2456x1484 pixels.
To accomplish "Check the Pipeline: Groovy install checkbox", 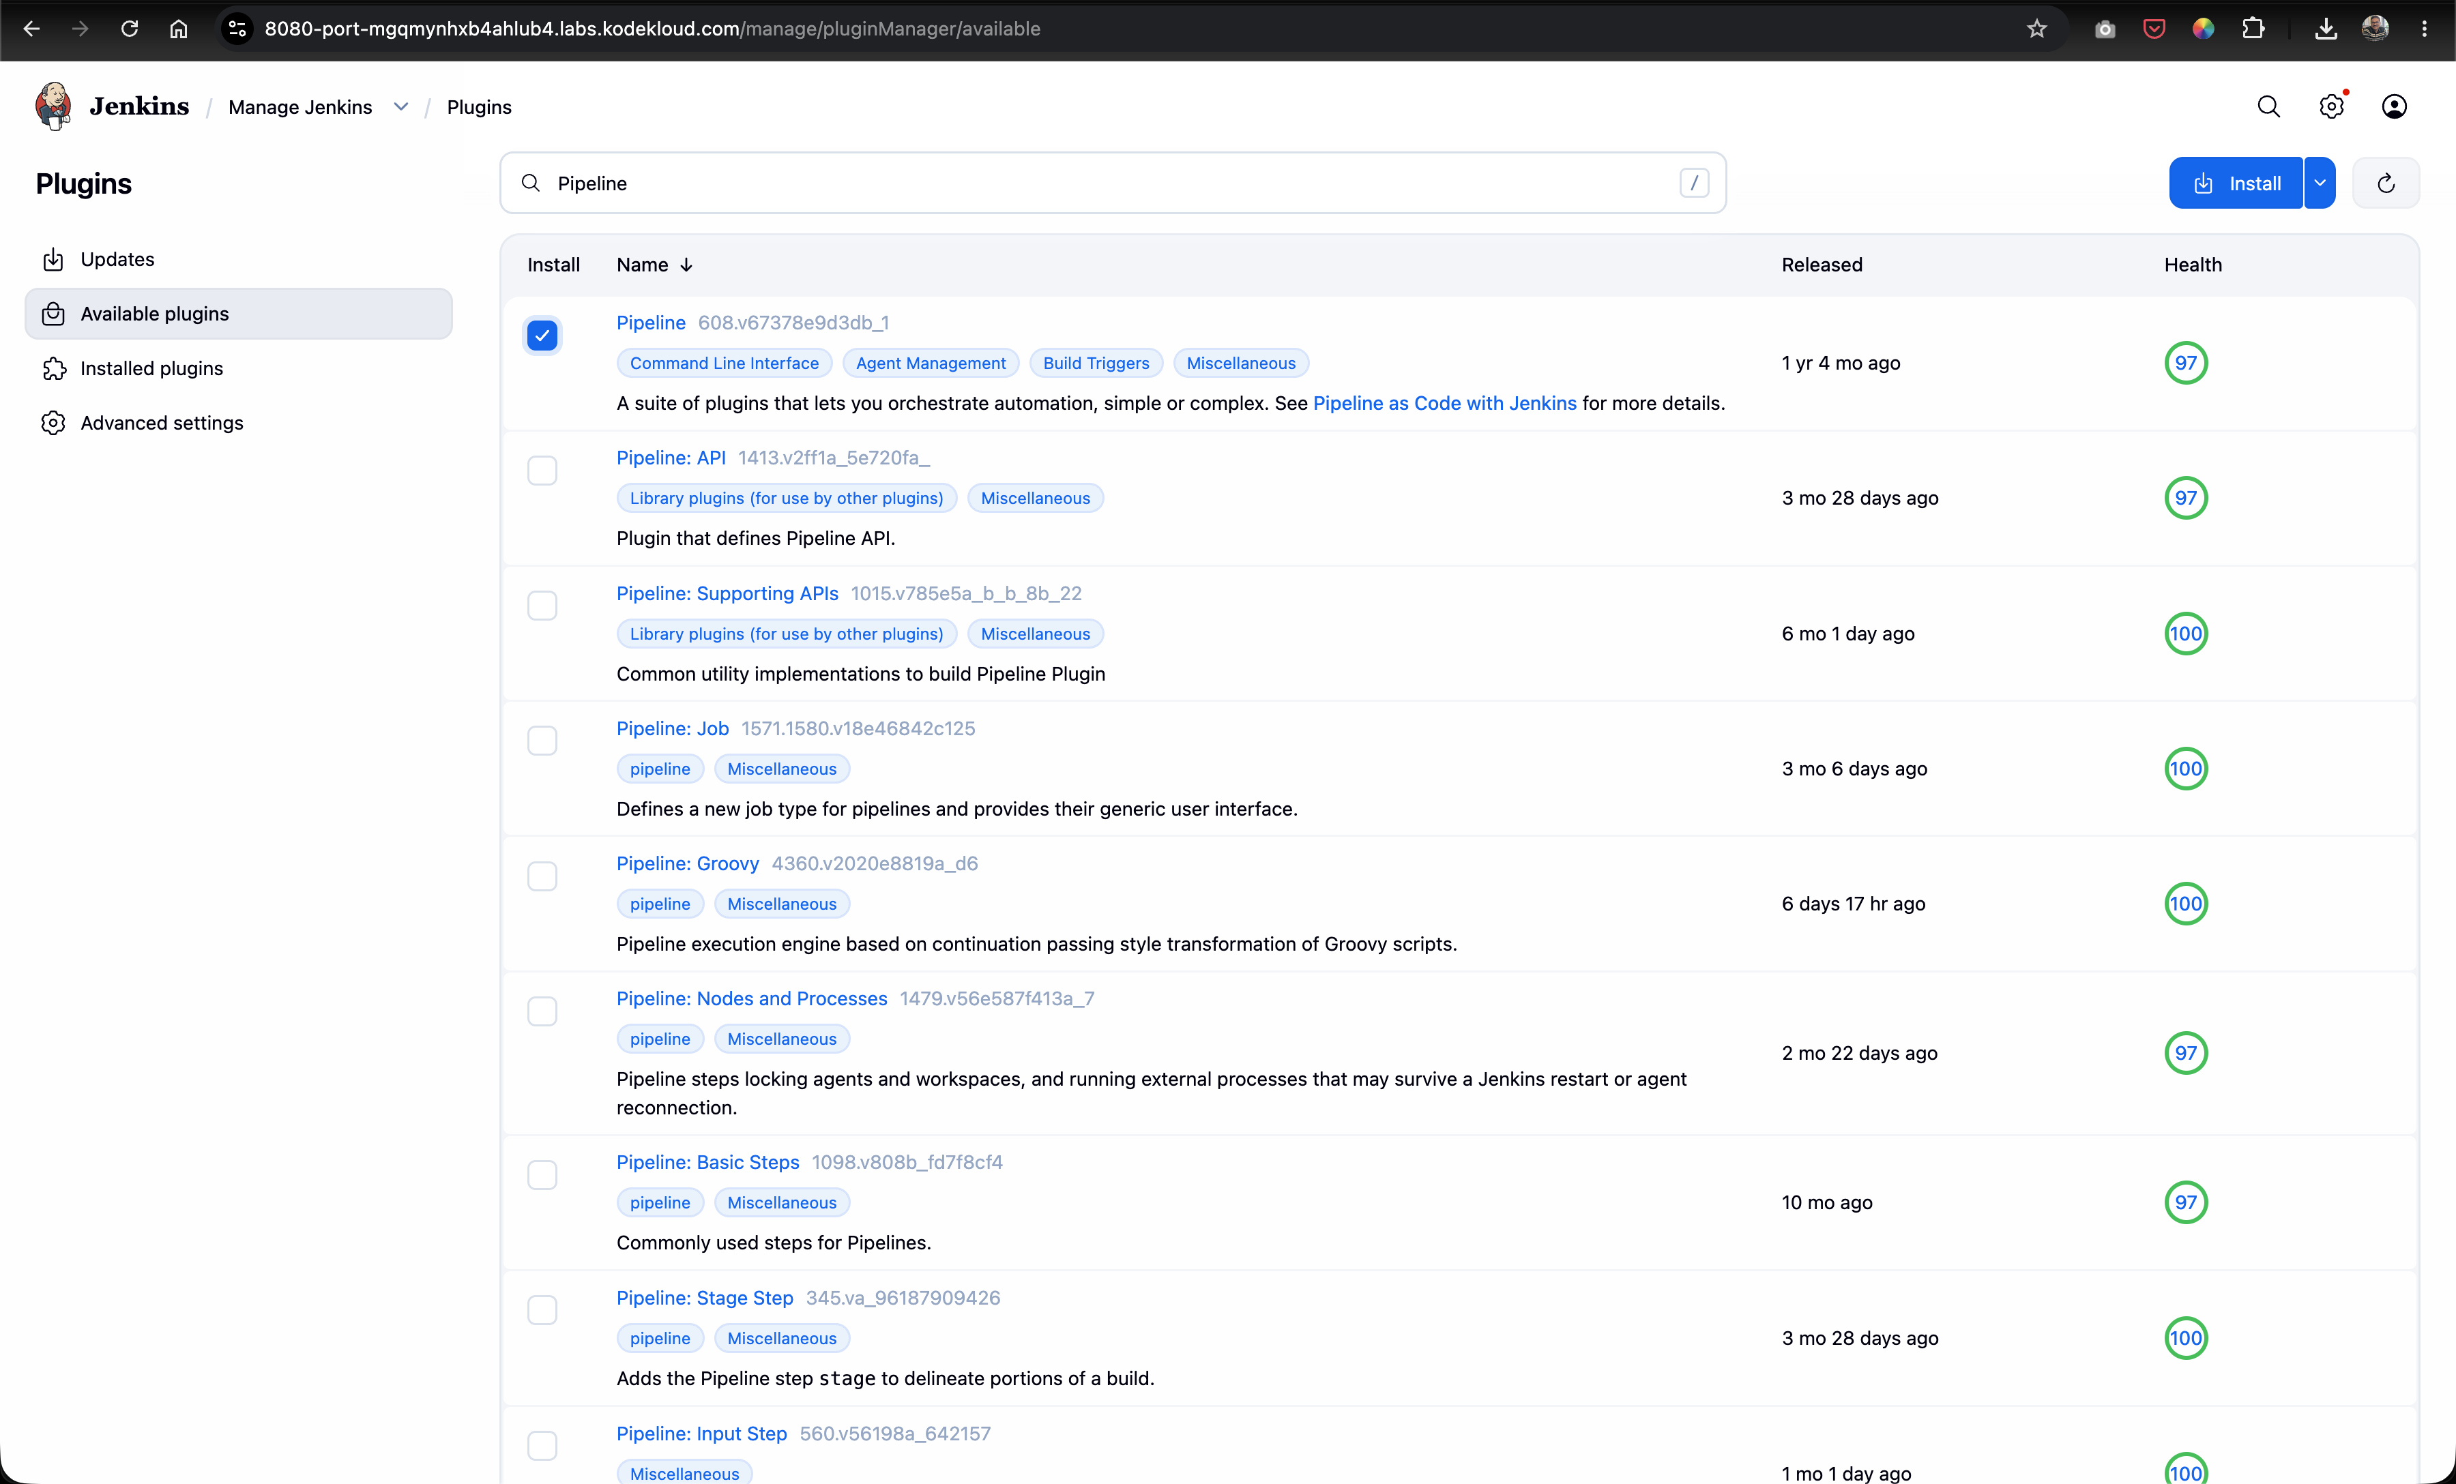I will click(x=542, y=876).
